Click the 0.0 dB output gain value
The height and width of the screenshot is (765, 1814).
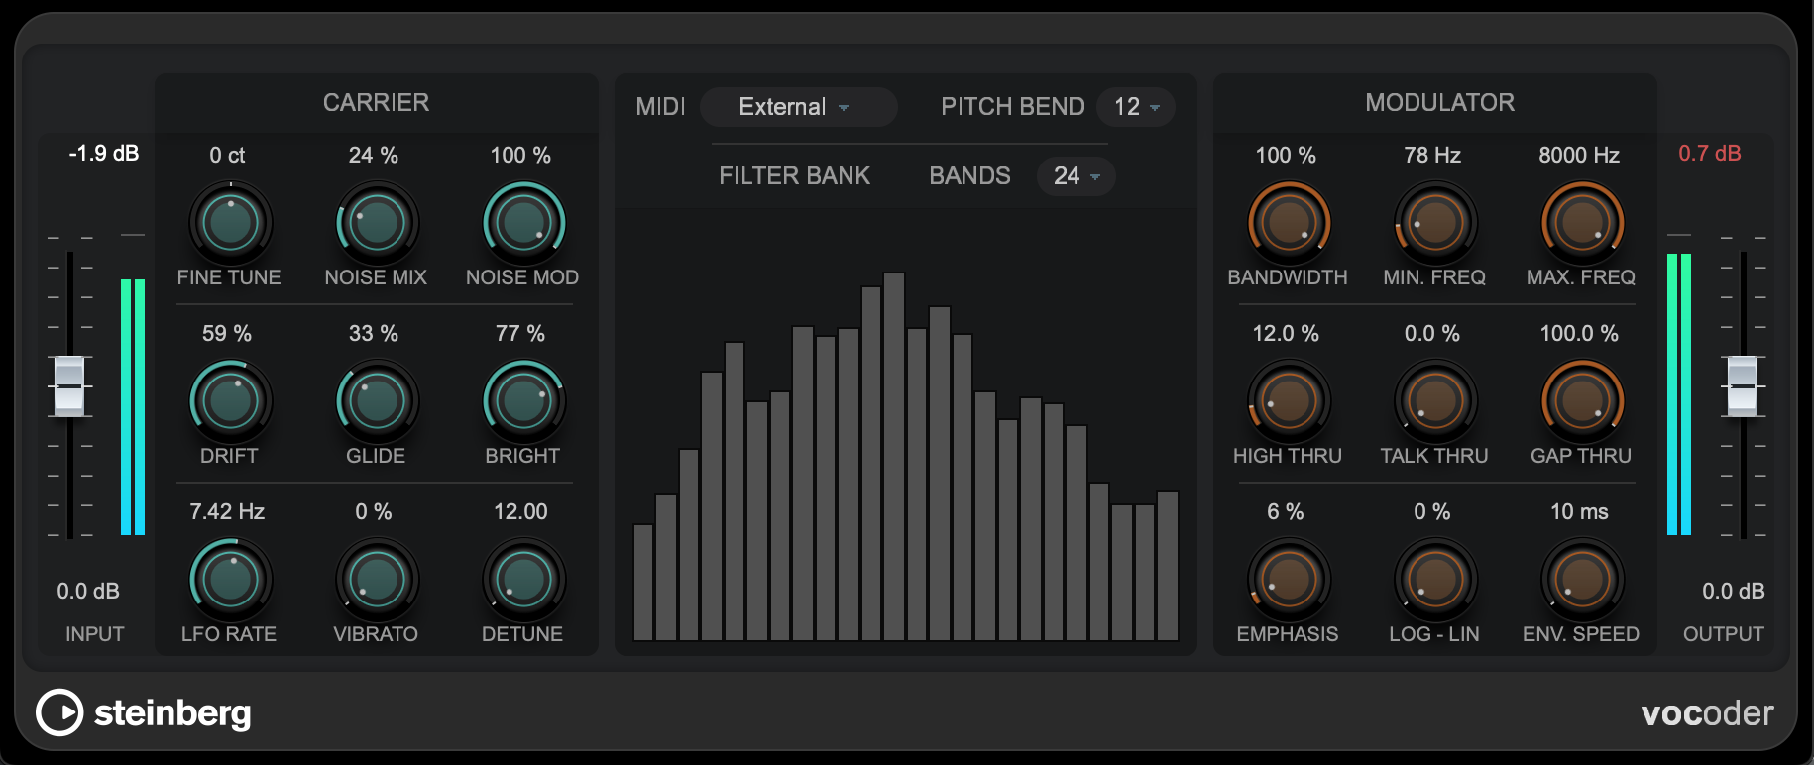(1734, 591)
